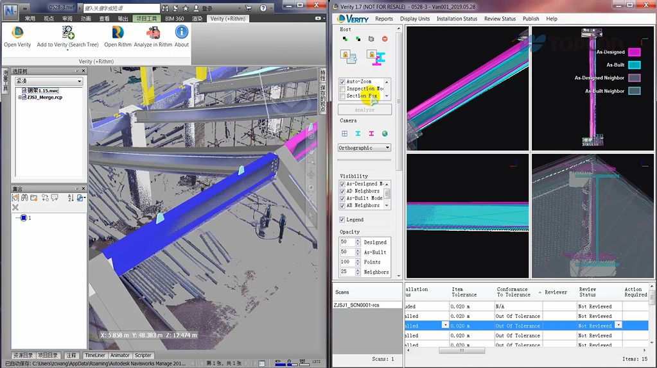The width and height of the screenshot is (657, 368).
Task: Click binoculars search icon in title bar
Action: click(166, 8)
